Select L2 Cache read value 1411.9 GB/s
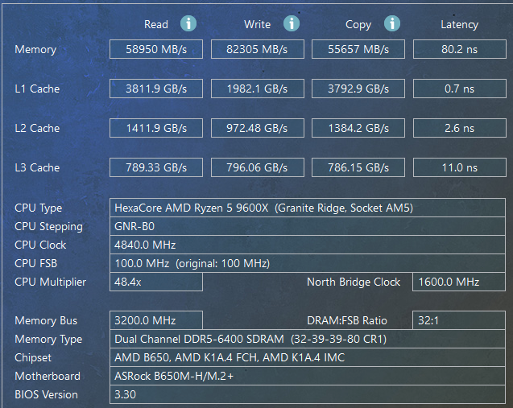The height and width of the screenshot is (408, 513). (x=156, y=128)
